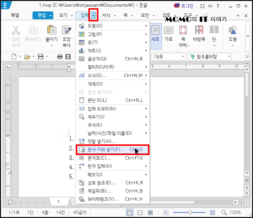Click the New document icon
This screenshot has width=253, height=218.
click(x=14, y=57)
